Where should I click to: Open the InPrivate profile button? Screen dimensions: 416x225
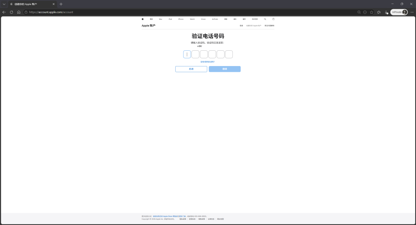click(399, 12)
